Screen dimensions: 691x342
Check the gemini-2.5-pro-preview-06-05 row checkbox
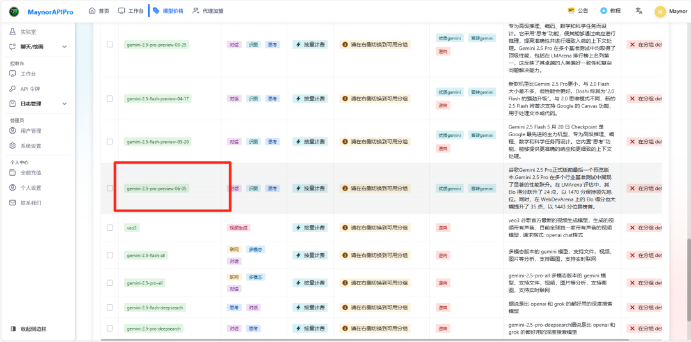click(x=110, y=189)
